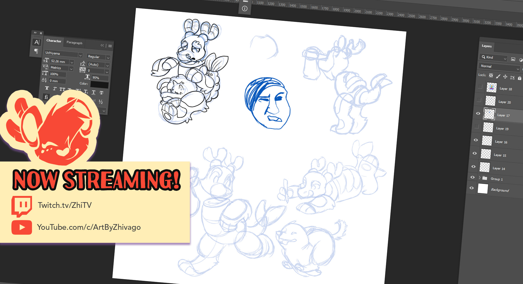Open the Normal blend mode dropdown
Screen dimensions: 523x284
499,67
